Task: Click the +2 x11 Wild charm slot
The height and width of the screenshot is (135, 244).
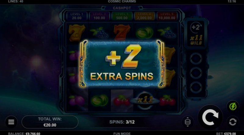Action: [196, 34]
